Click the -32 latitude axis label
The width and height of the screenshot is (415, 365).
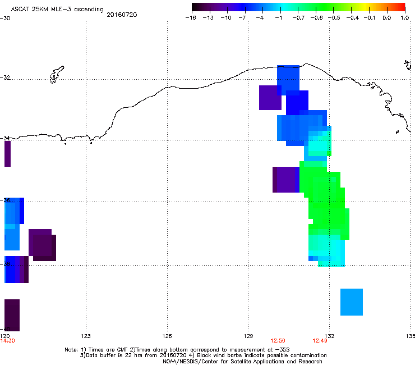(5, 77)
